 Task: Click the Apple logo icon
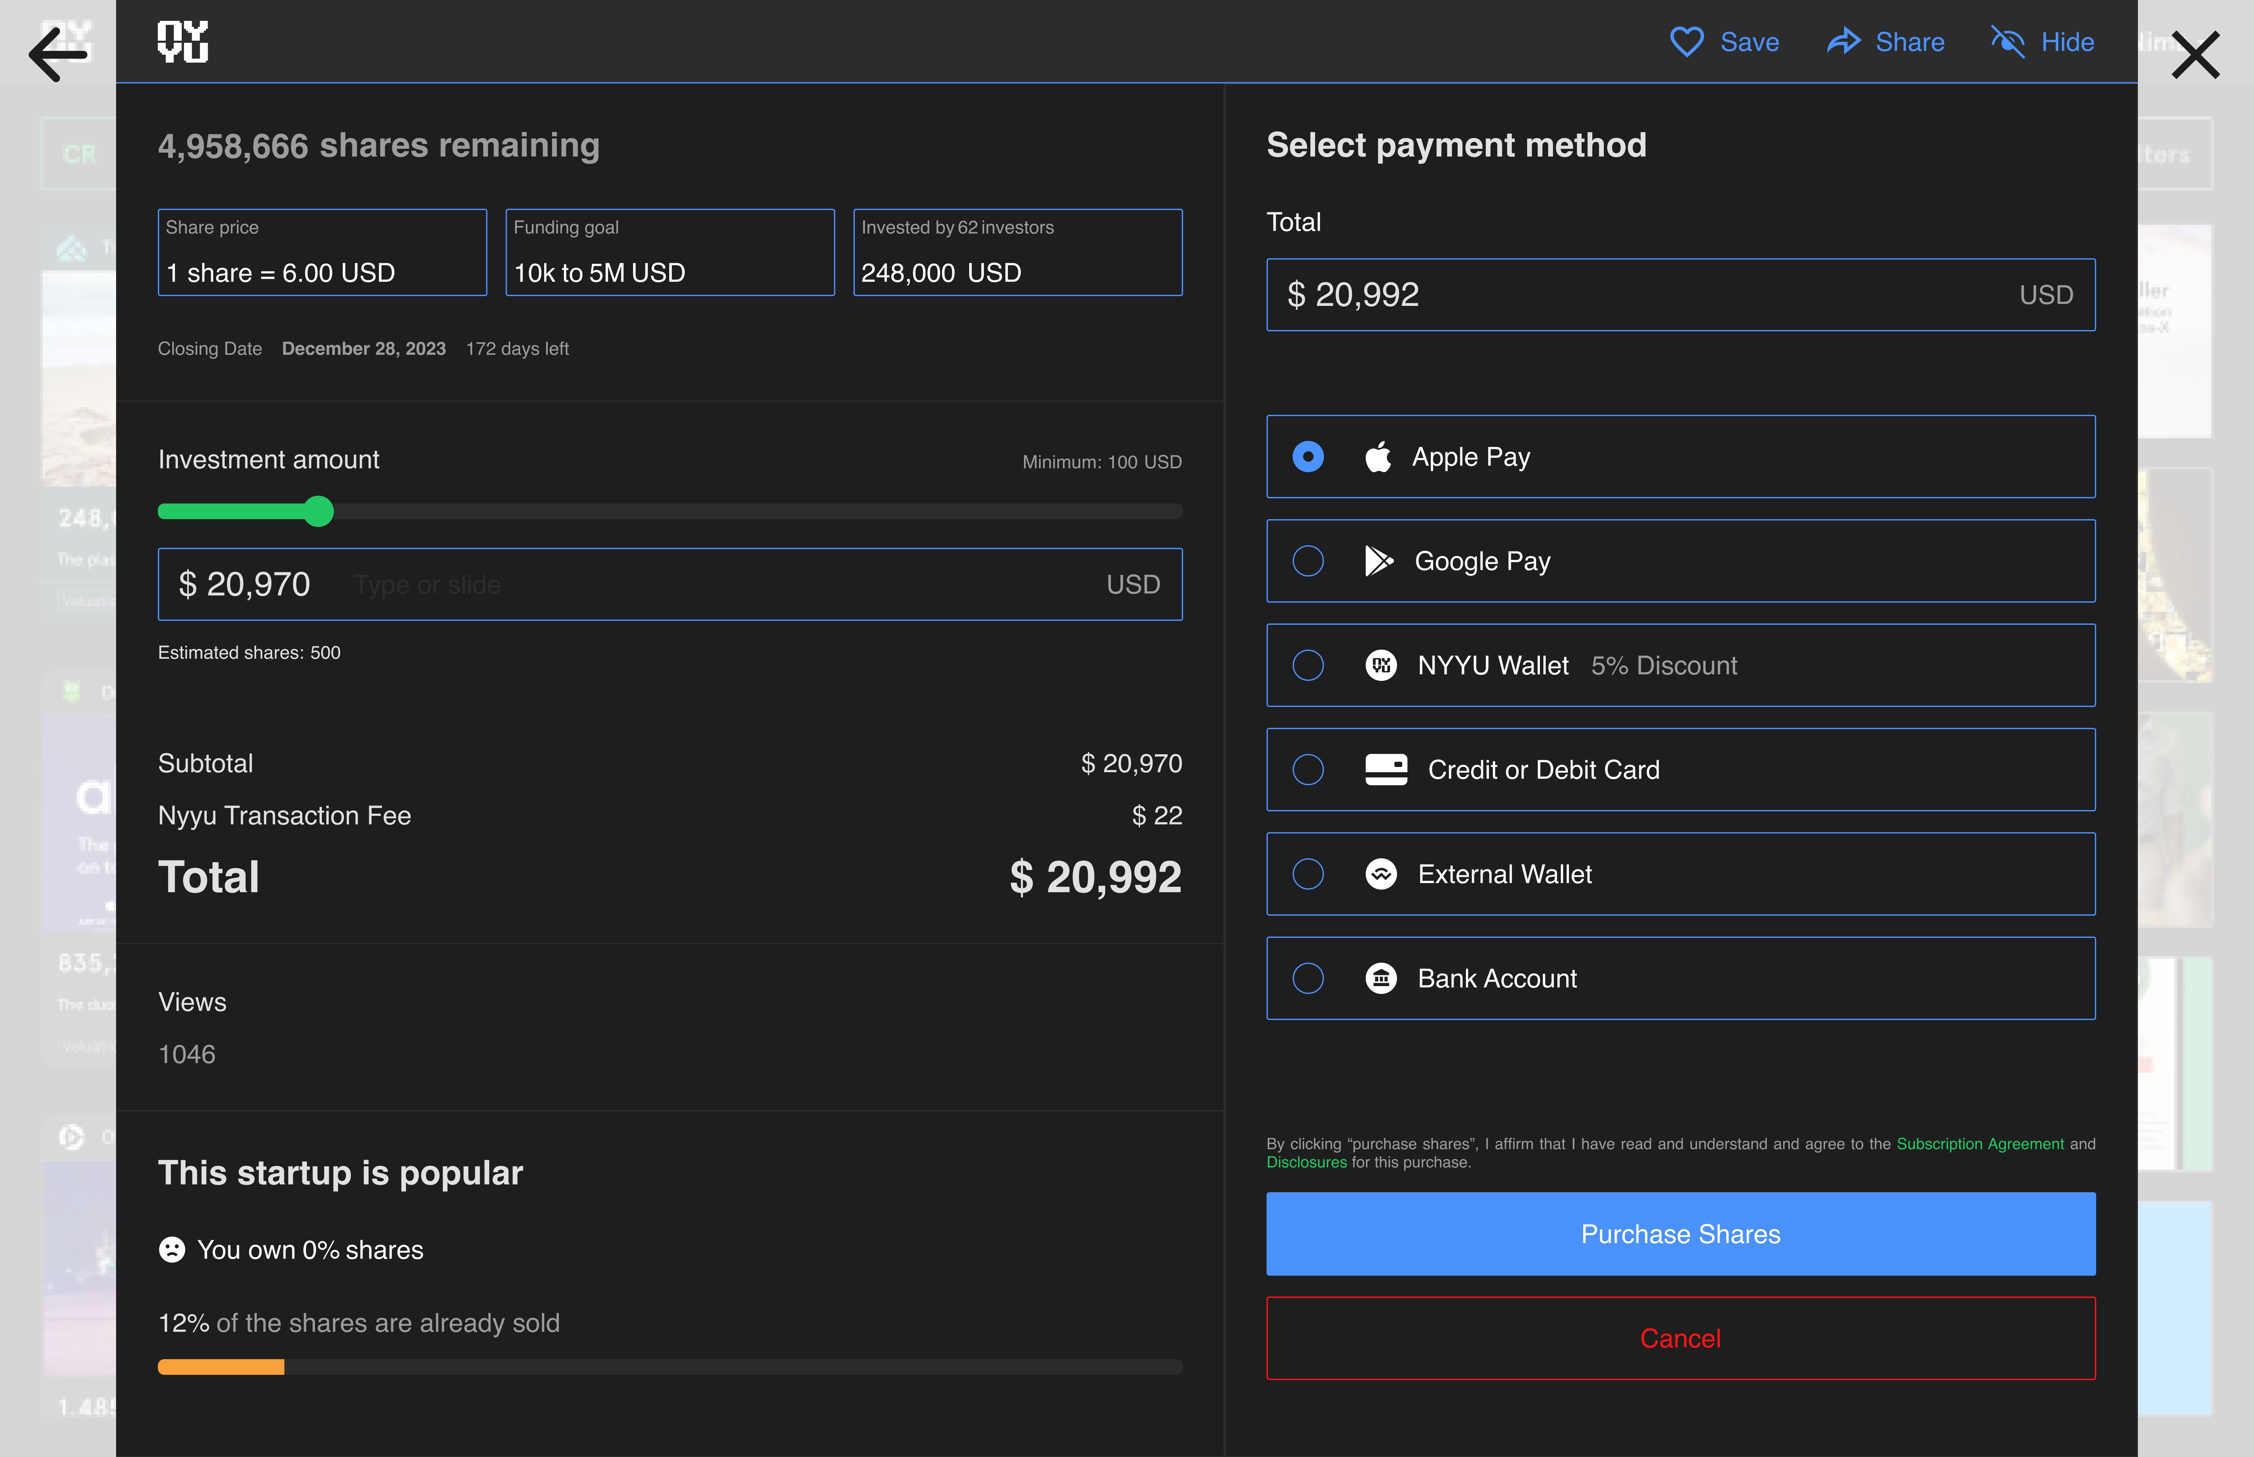tap(1378, 457)
